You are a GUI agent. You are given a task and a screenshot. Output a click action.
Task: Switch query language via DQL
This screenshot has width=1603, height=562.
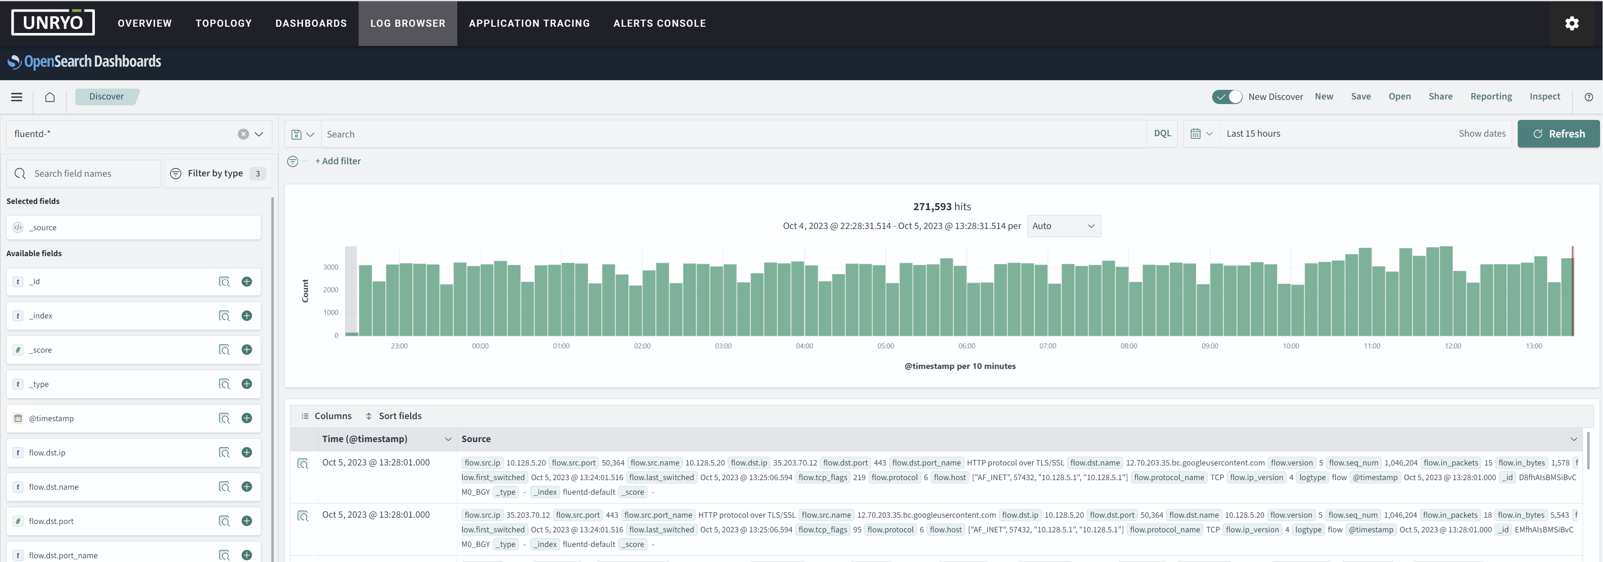(1162, 134)
